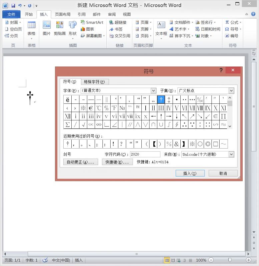Image resolution: width=259 pixels, height=266 pixels.
Task: Open clip art with 剪贴画
Action: pyautogui.click(x=60, y=29)
